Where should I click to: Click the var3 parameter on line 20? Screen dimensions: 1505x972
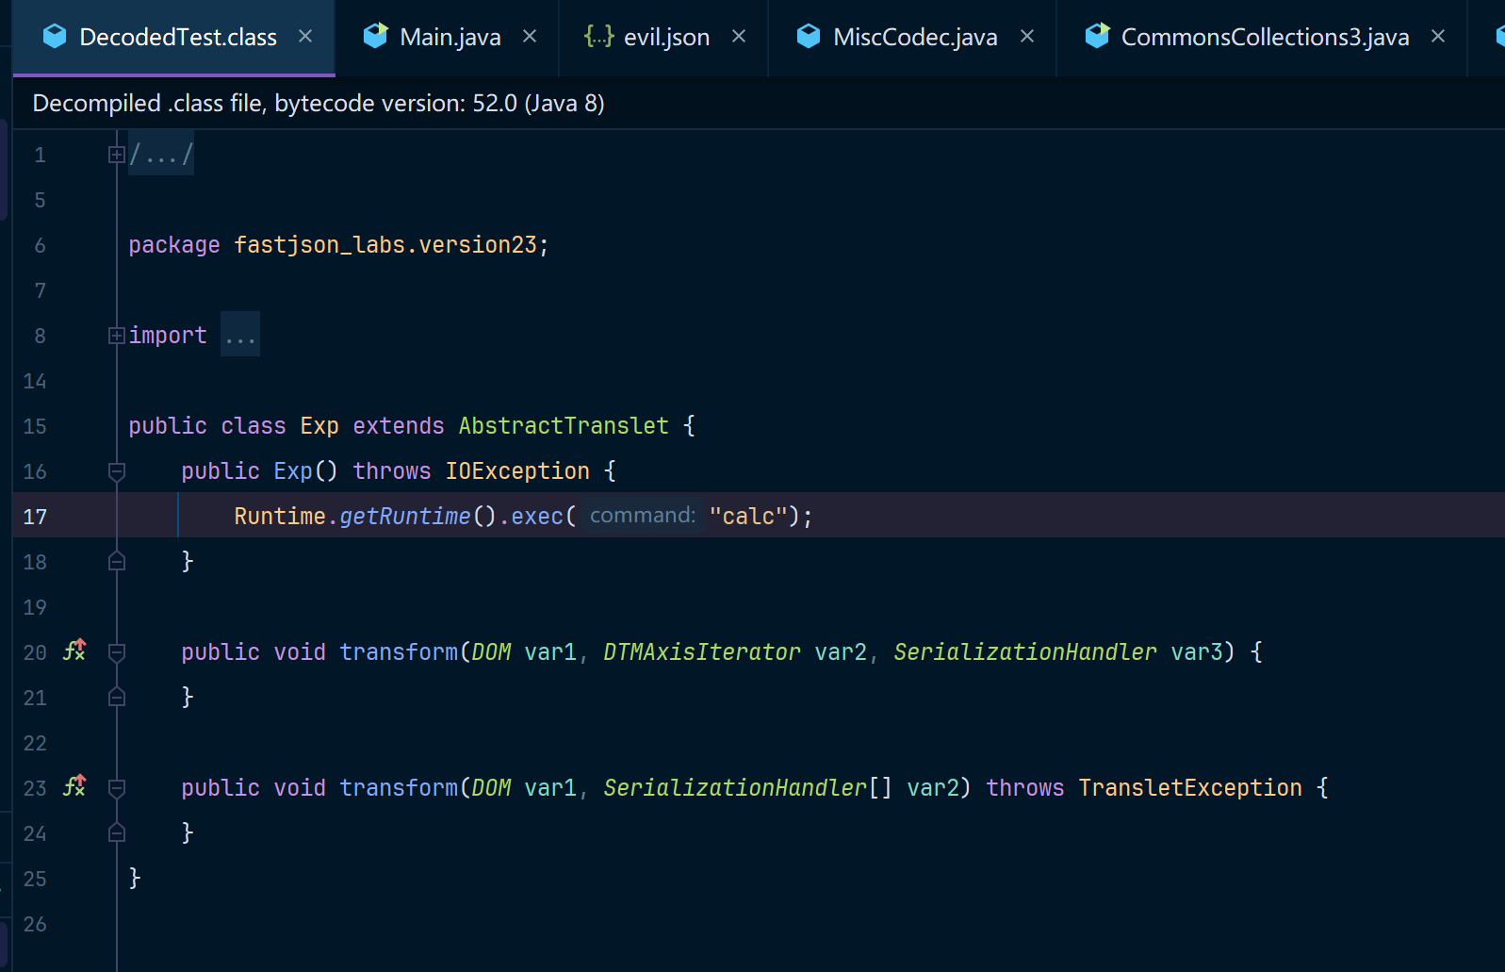click(x=1197, y=652)
